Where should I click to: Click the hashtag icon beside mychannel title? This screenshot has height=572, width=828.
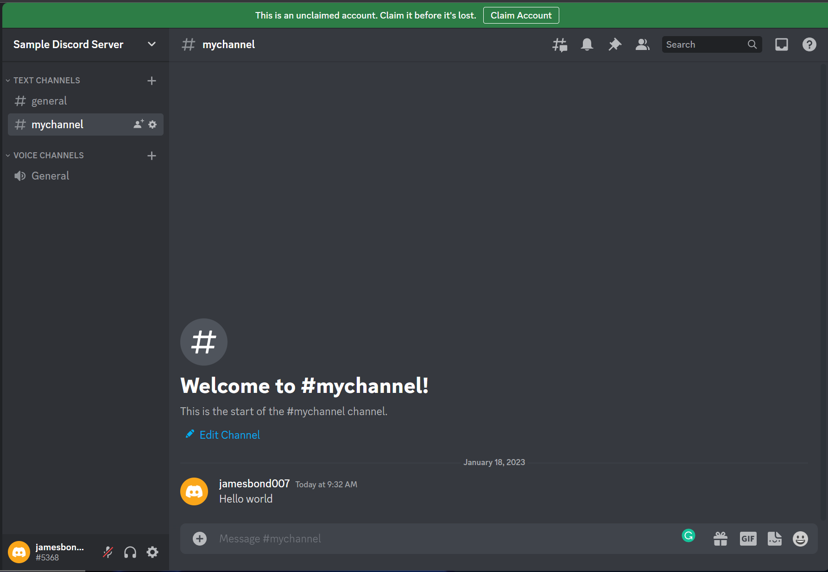[x=188, y=44]
